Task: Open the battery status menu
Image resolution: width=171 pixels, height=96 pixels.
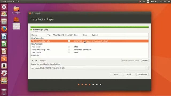Action: [x=152, y=2]
